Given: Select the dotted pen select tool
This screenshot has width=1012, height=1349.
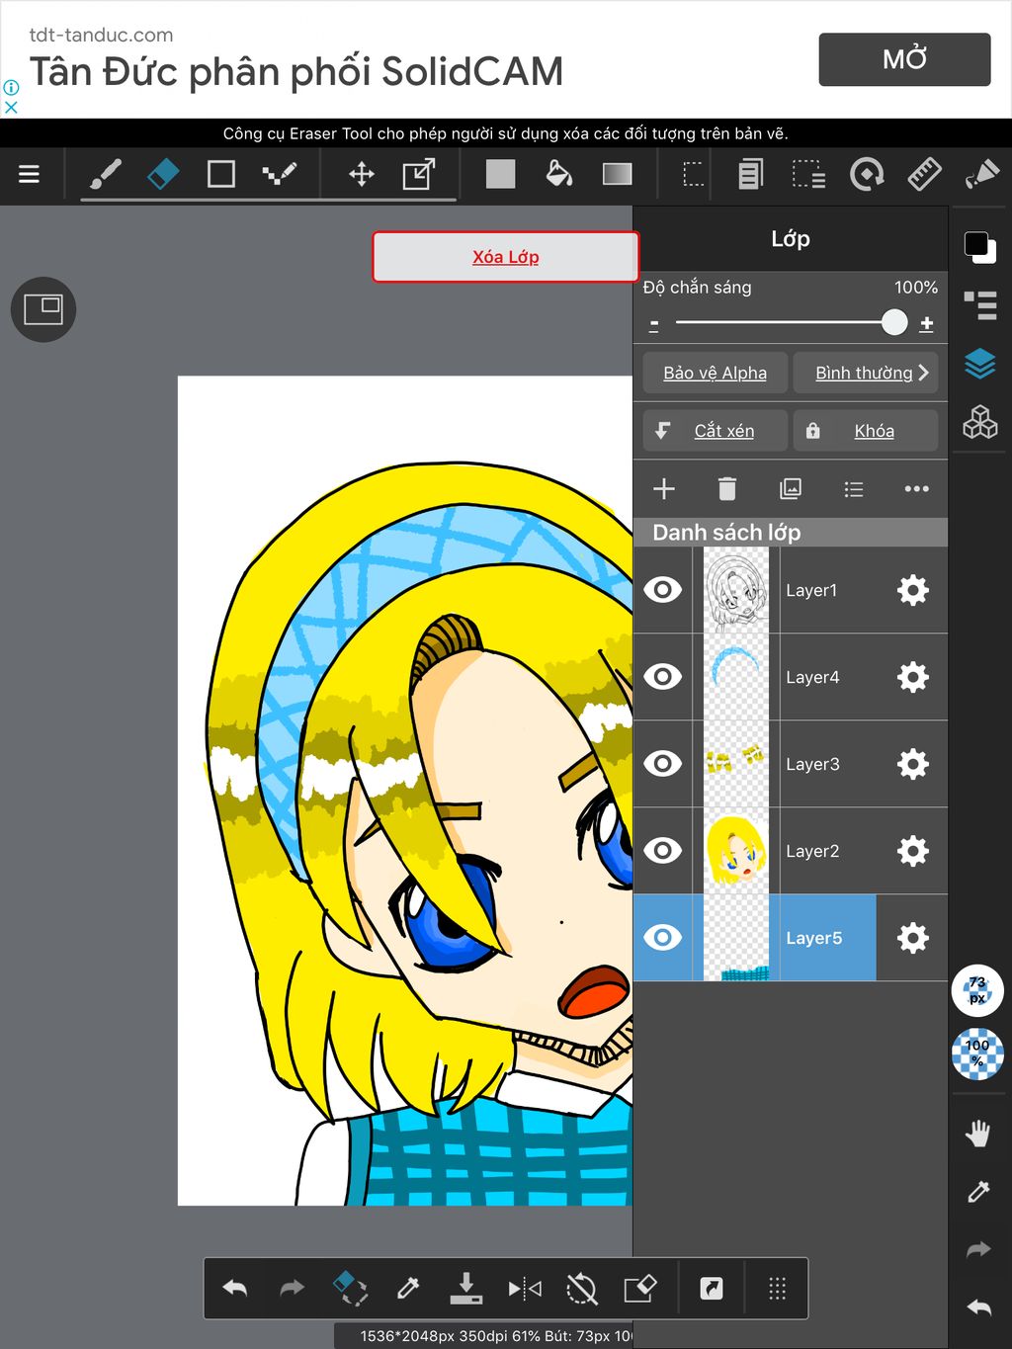Looking at the screenshot, I should [x=280, y=175].
